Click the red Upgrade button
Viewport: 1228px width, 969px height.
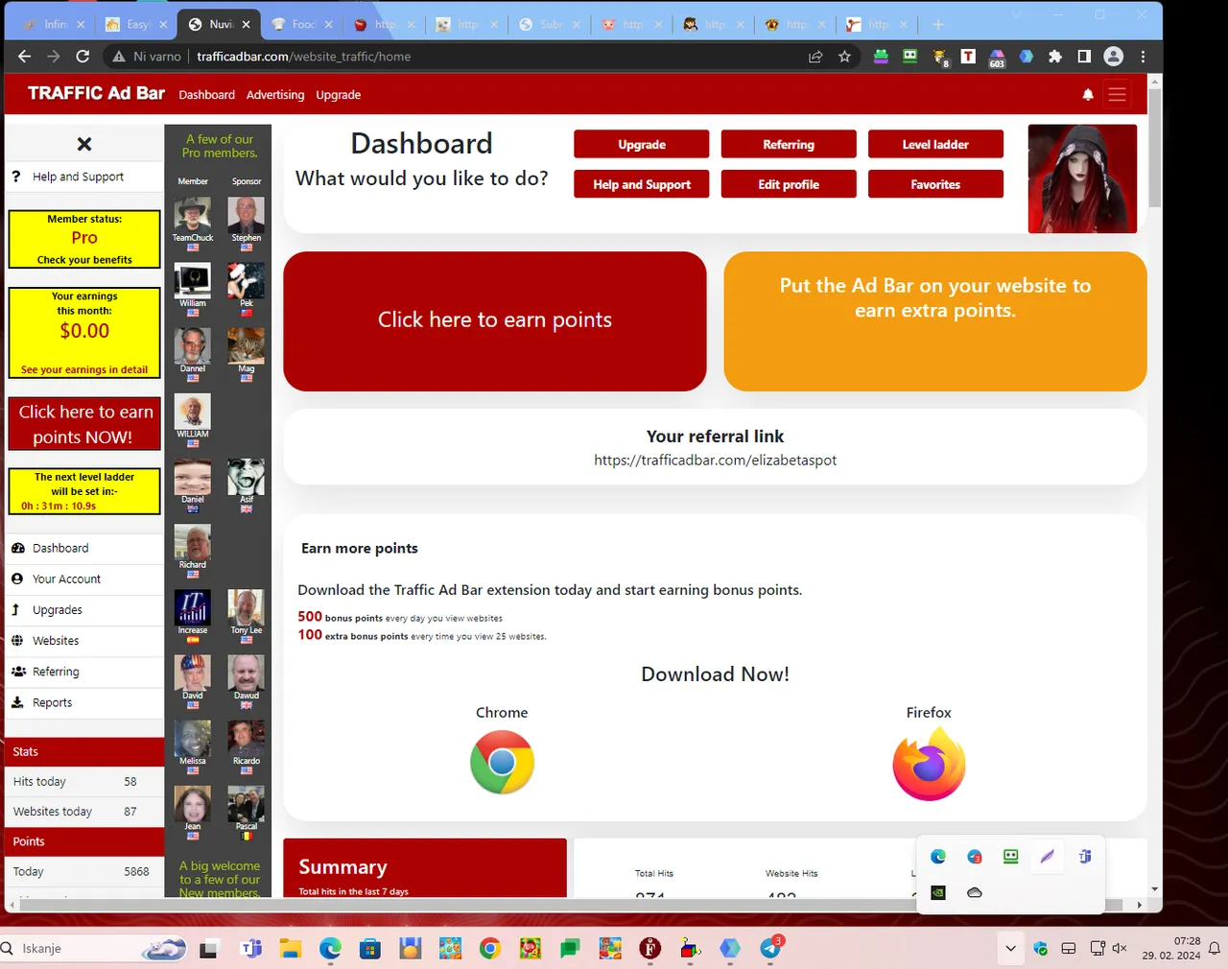tap(642, 144)
